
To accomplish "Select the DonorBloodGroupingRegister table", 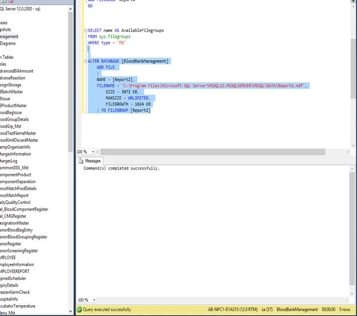I will click(23, 237).
